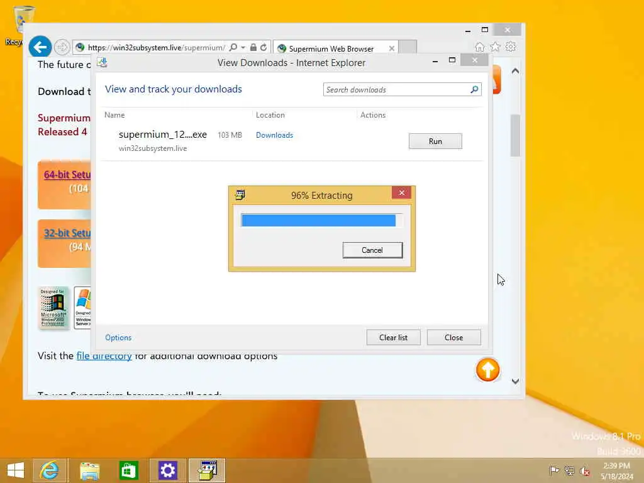Minimize the View Downloads window
Image resolution: width=644 pixels, height=483 pixels.
click(x=435, y=61)
